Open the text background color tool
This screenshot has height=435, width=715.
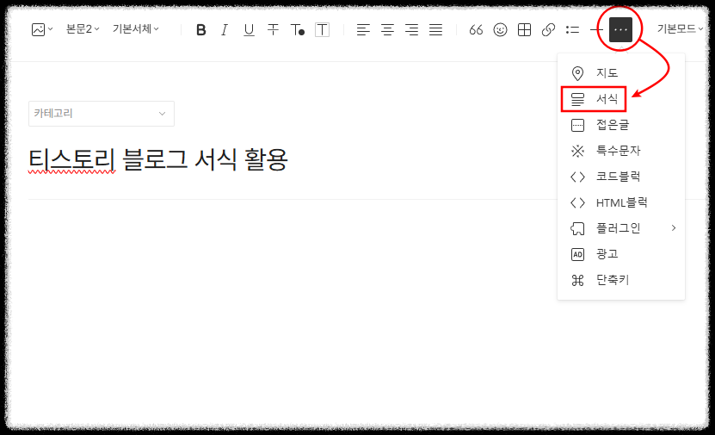tap(322, 29)
